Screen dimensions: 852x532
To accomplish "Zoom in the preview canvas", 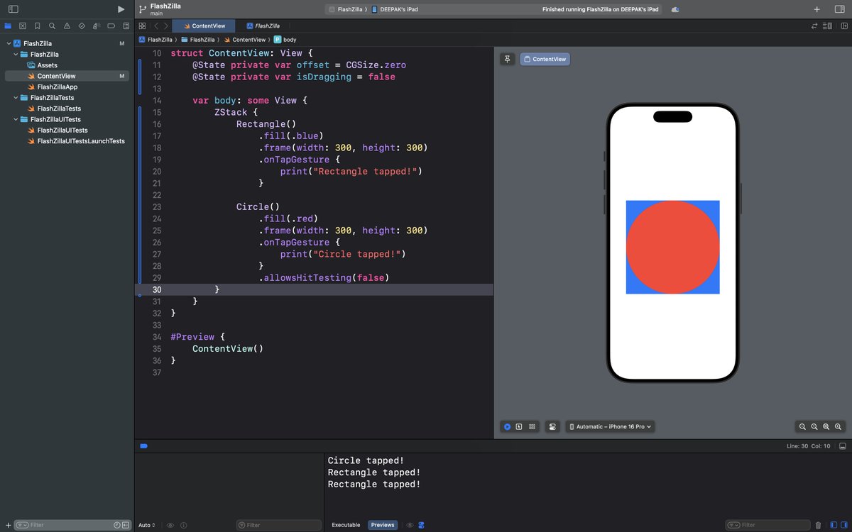I will pyautogui.click(x=839, y=426).
